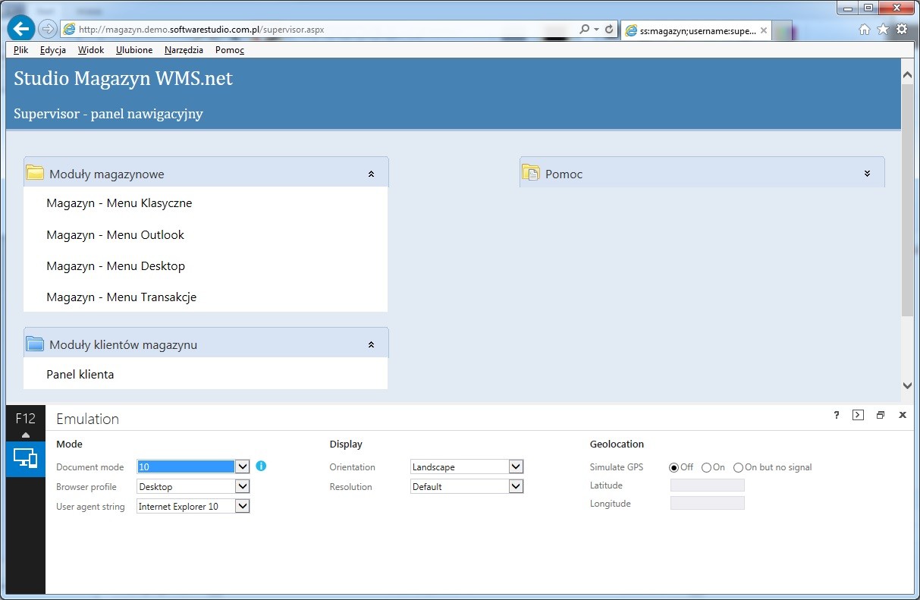Screen dimensions: 920x600
Task: Open F12 tools help question mark
Action: [x=837, y=415]
